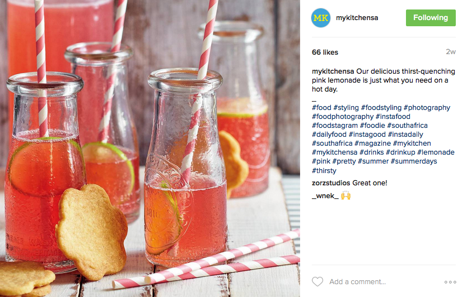Viewport: 467px width, 297px height.
Task: Open the #photography hashtag
Action: click(x=427, y=108)
